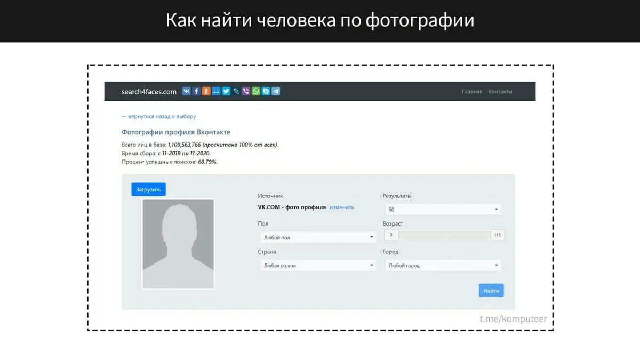Viewport: 640px width, 360px height.
Task: Click the WhatsApp icon in the top bar
Action: click(x=255, y=91)
